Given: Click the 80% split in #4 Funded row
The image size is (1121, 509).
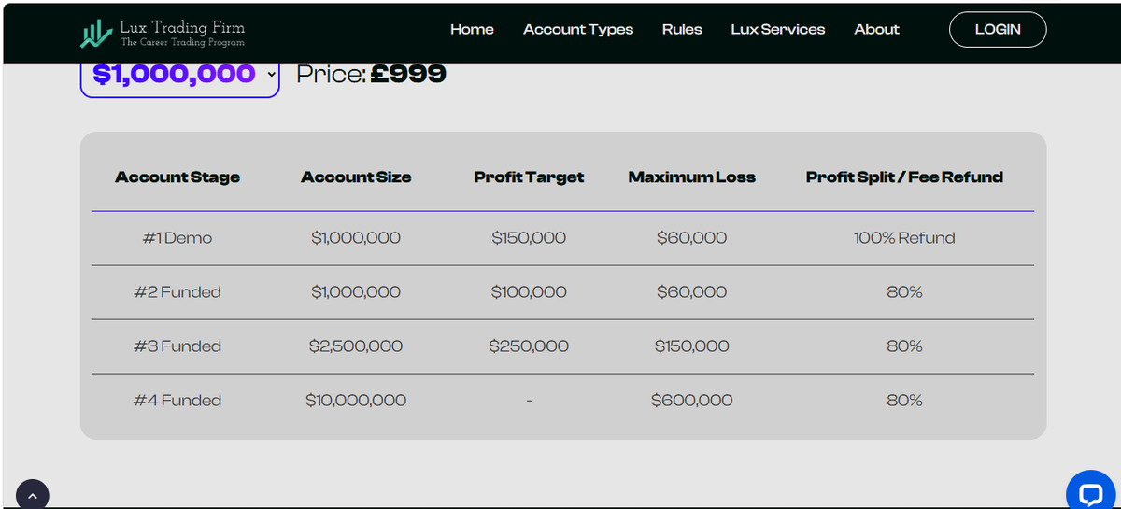Looking at the screenshot, I should pyautogui.click(x=904, y=401).
